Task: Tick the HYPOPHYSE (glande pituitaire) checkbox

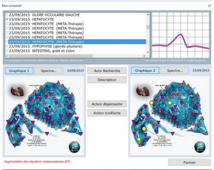Action: coord(7,46)
